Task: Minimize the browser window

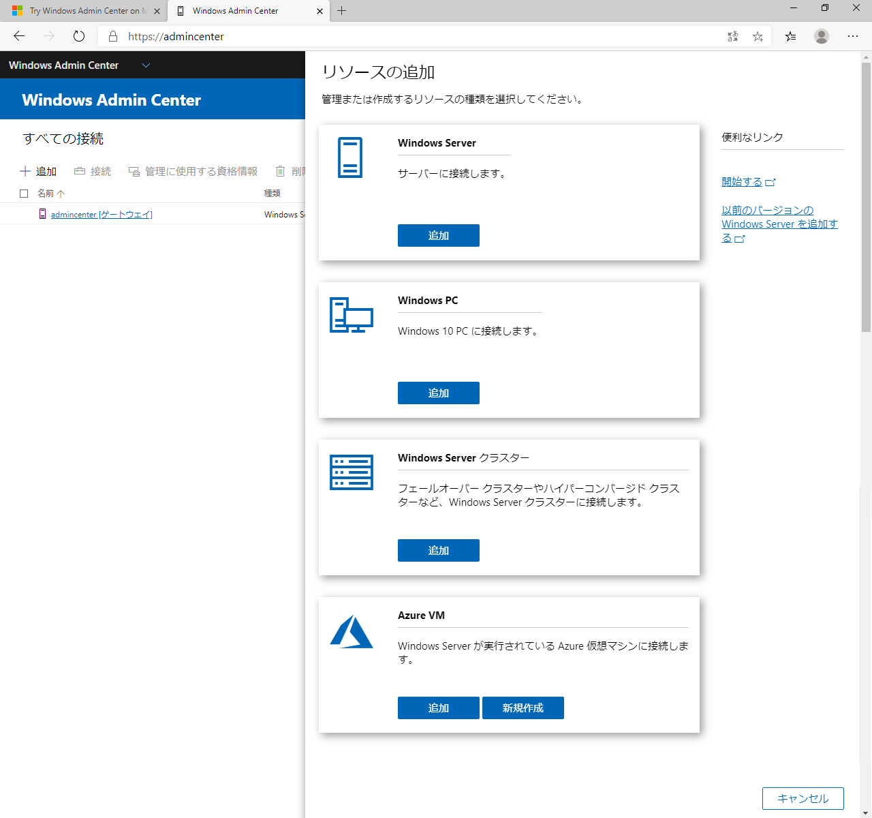Action: click(x=794, y=8)
